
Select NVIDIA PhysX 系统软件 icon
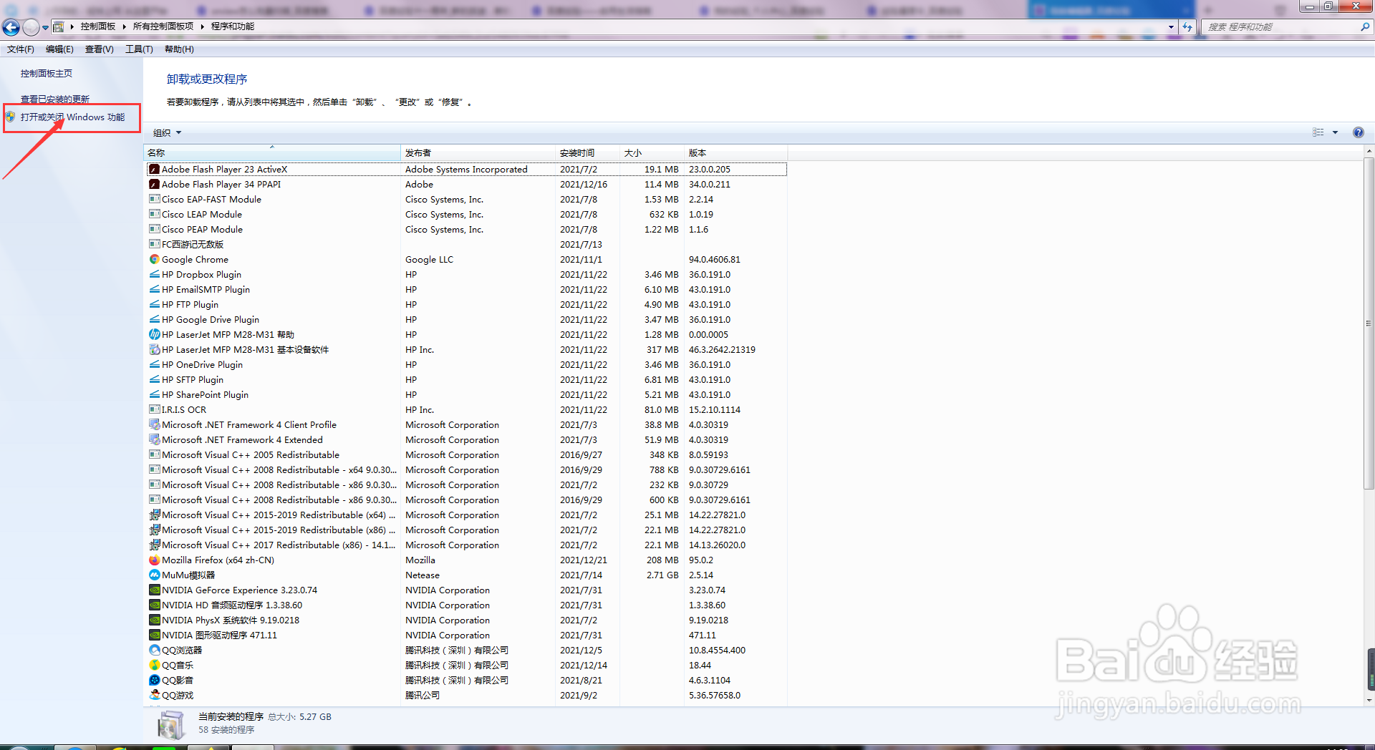pos(154,620)
